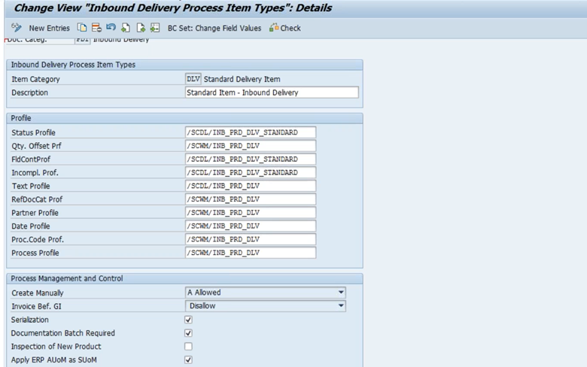Enable Inspection of New Product checkbox
This screenshot has height=367, width=587.
pos(189,346)
